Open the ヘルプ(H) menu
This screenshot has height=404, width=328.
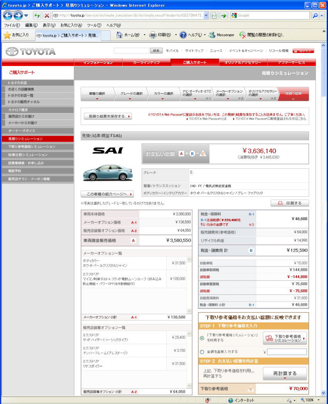pyautogui.click(x=113, y=25)
